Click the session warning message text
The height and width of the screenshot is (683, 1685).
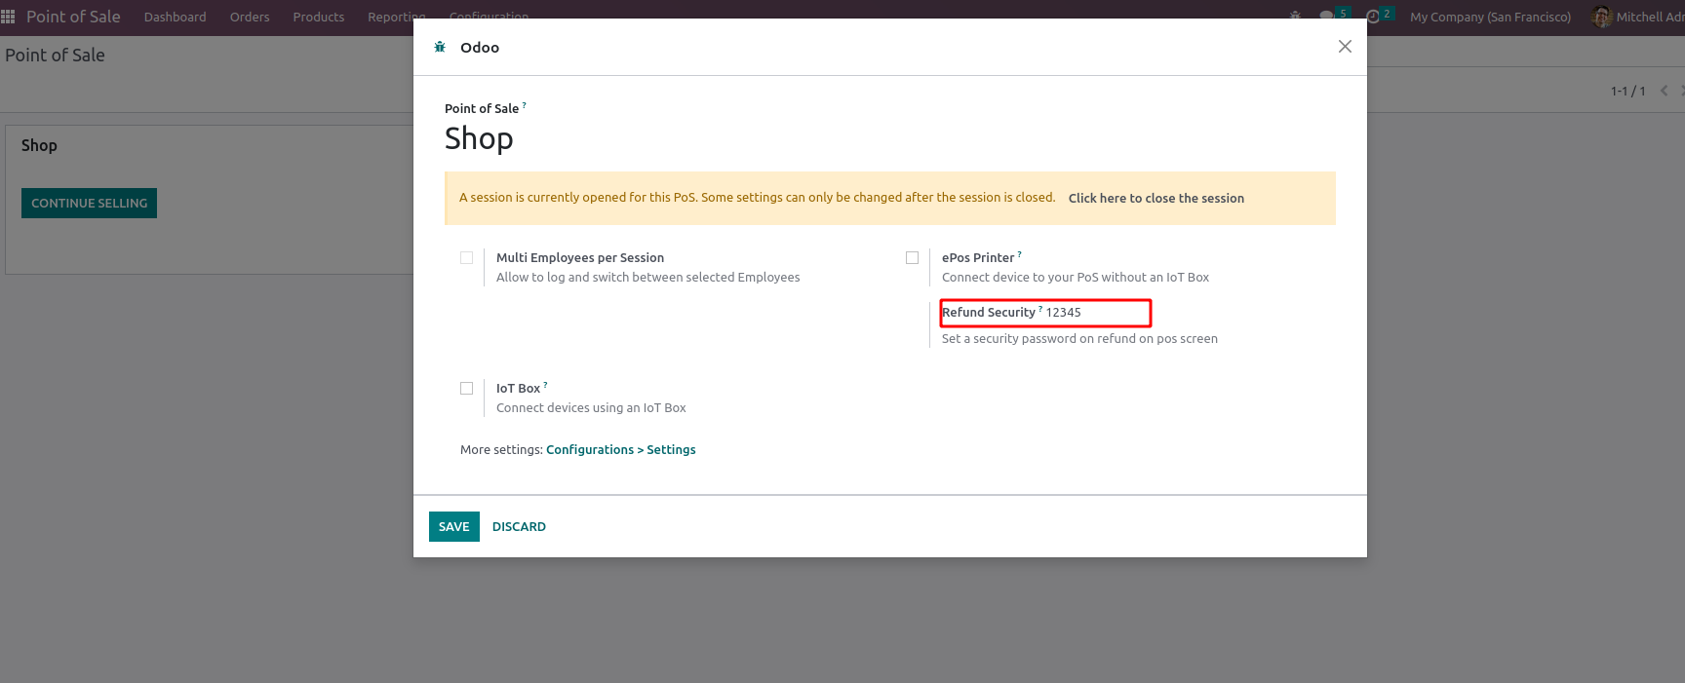pos(758,198)
